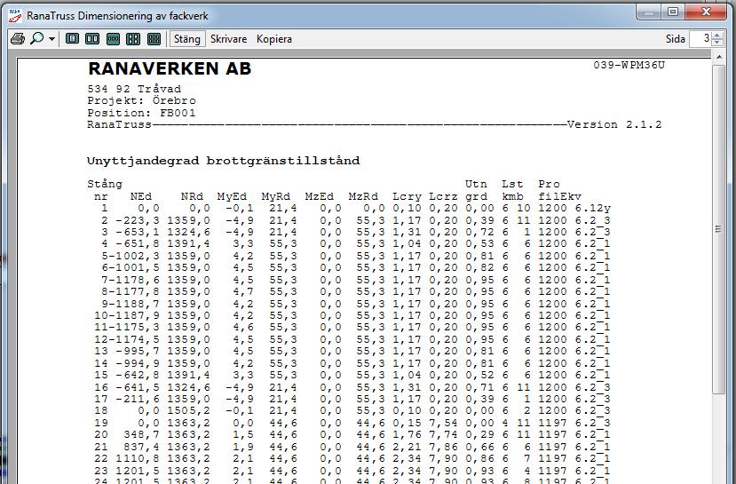Click the line 'Position: FB001'
736x484 pixels.
[x=141, y=113]
